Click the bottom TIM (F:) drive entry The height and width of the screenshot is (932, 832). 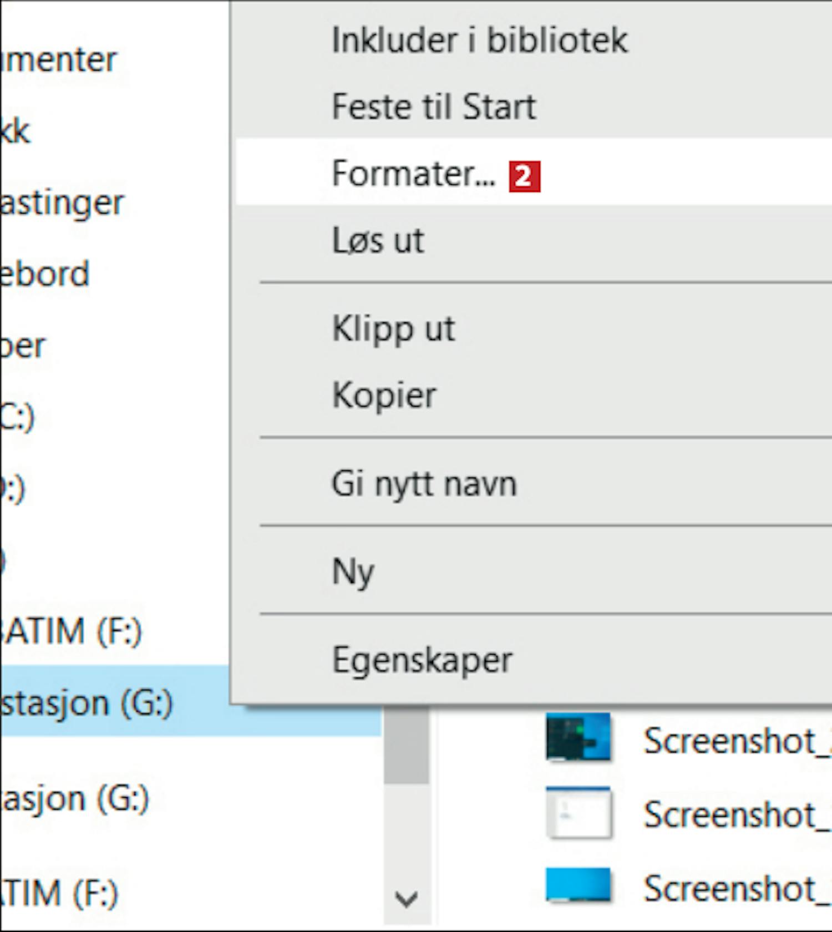pyautogui.click(x=60, y=893)
